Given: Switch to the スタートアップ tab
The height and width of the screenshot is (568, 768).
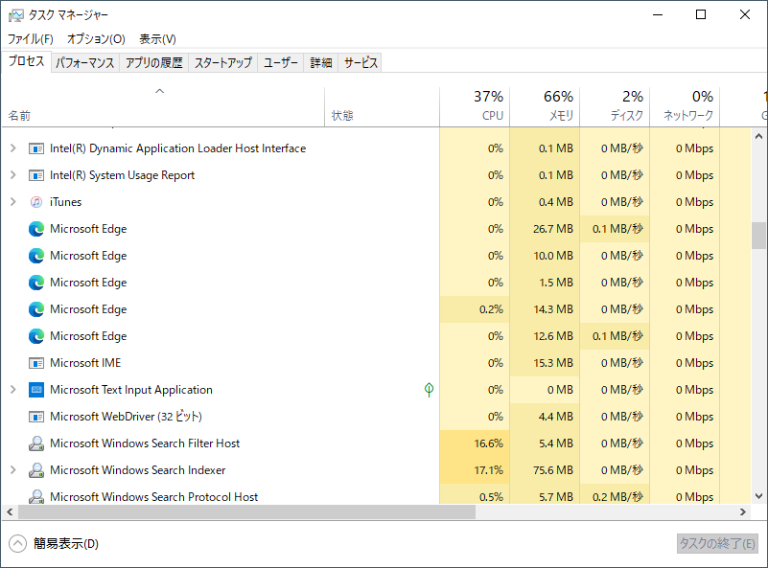Looking at the screenshot, I should tap(222, 62).
